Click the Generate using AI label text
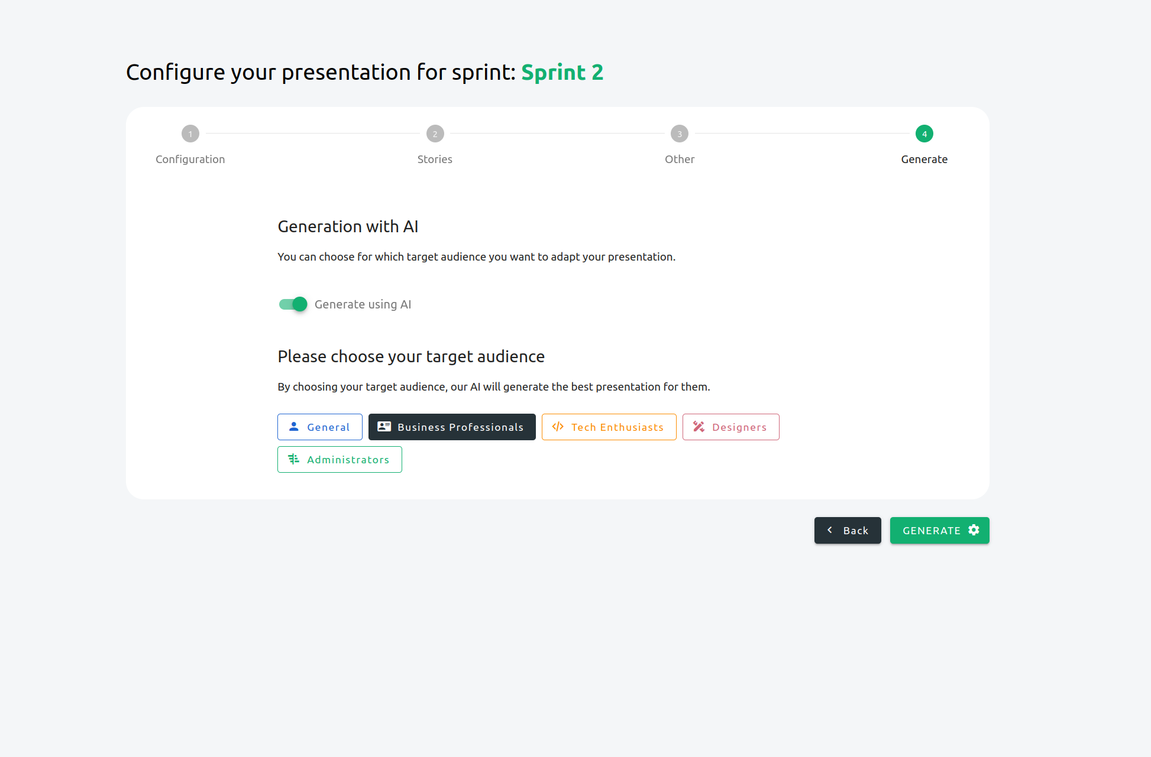Viewport: 1151px width, 757px height. coord(363,304)
